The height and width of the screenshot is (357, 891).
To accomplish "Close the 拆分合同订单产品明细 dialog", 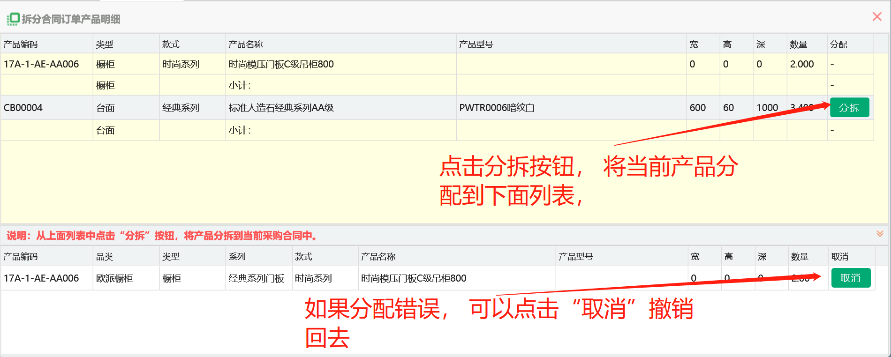I will click(877, 17).
